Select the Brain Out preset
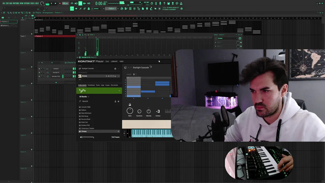Viewport: 325px width, 183px height. click(85, 122)
